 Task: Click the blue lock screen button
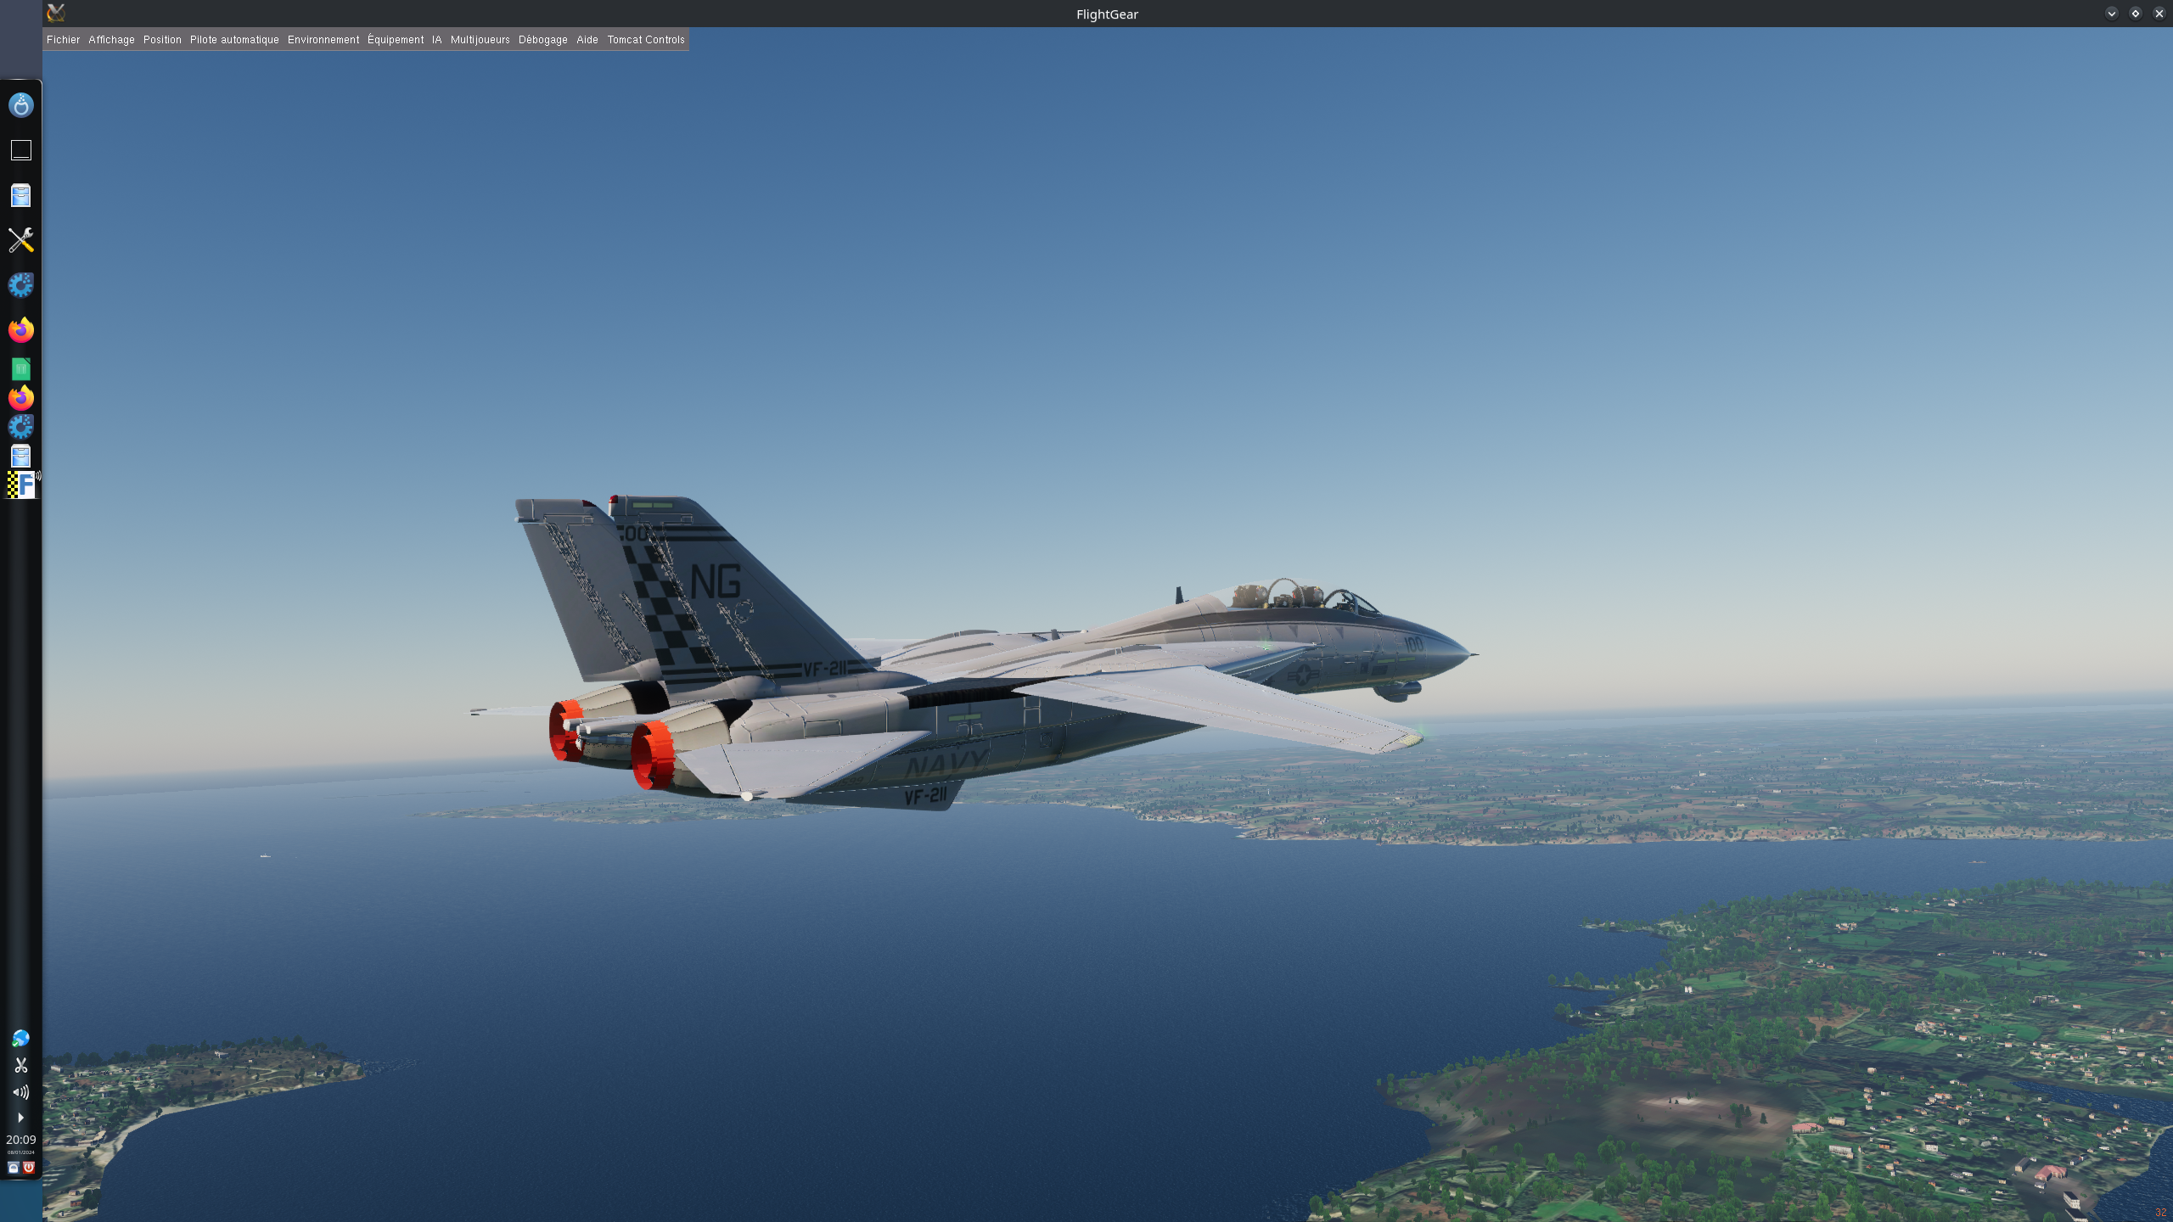pos(13,1168)
